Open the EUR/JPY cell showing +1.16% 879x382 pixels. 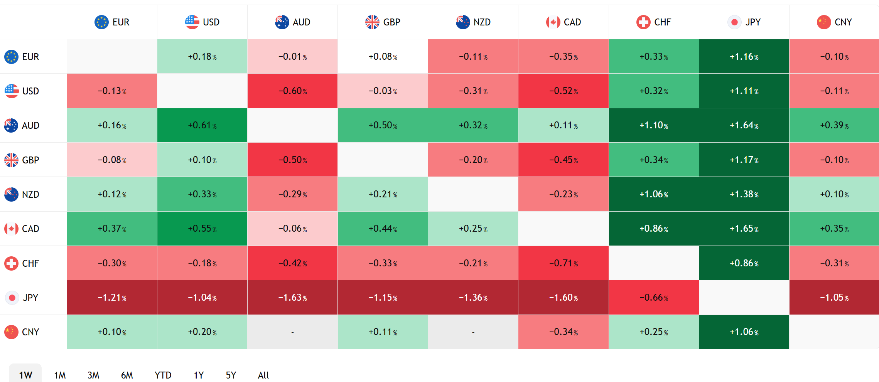pos(744,56)
